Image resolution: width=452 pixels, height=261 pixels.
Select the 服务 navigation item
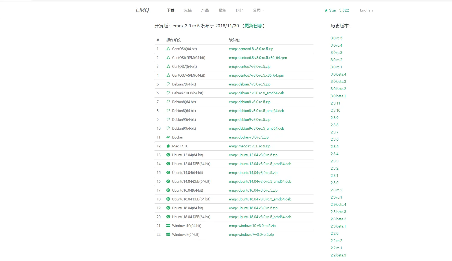pyautogui.click(x=222, y=10)
